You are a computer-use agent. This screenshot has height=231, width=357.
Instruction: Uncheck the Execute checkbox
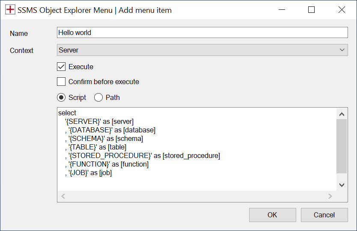coord(61,67)
